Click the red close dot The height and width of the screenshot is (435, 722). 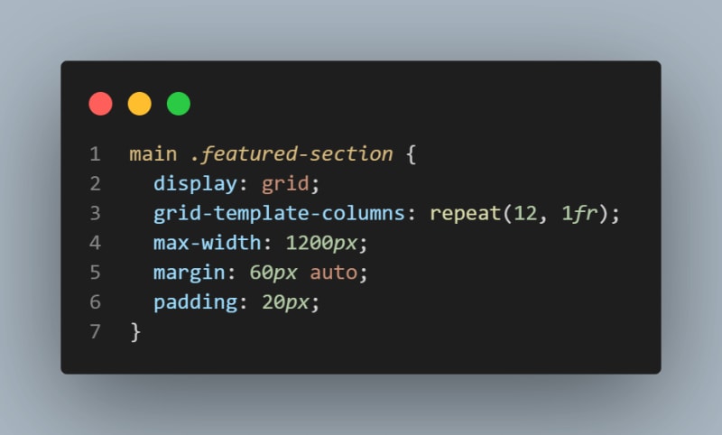pyautogui.click(x=100, y=104)
